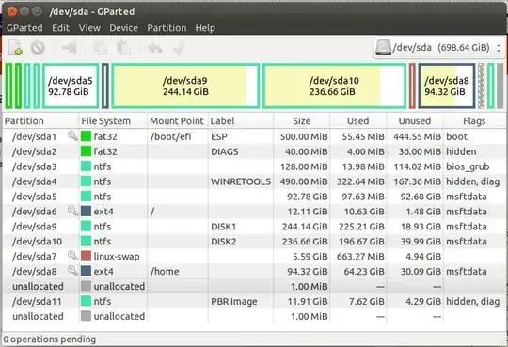Select the /dev/sda11 PBR Image row
This screenshot has width=508, height=347.
coord(254,301)
